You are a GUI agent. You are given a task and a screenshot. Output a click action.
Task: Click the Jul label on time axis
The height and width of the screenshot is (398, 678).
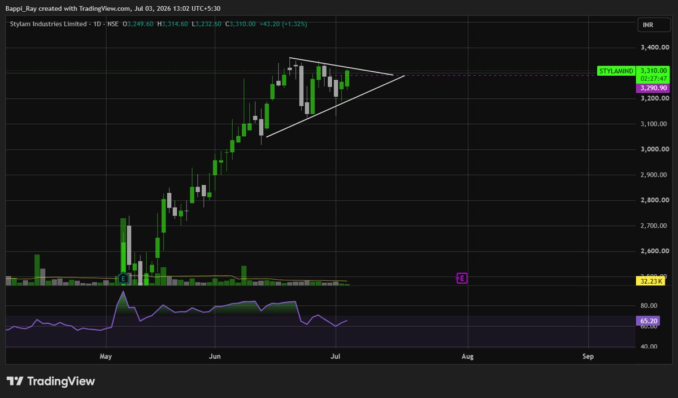pos(336,357)
